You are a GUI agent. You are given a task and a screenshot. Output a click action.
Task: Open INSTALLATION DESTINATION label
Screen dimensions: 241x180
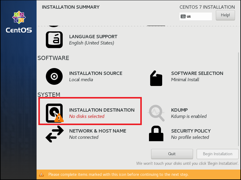coord(102,110)
